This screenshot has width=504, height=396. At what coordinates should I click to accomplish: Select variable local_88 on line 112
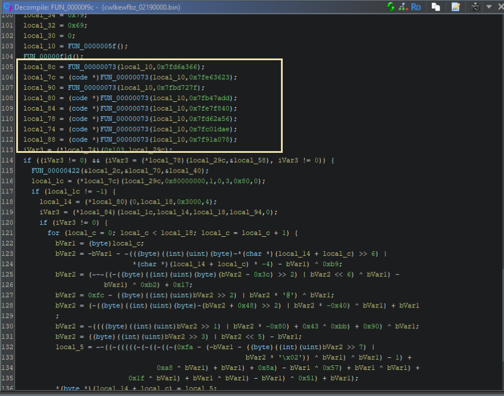[39, 140]
